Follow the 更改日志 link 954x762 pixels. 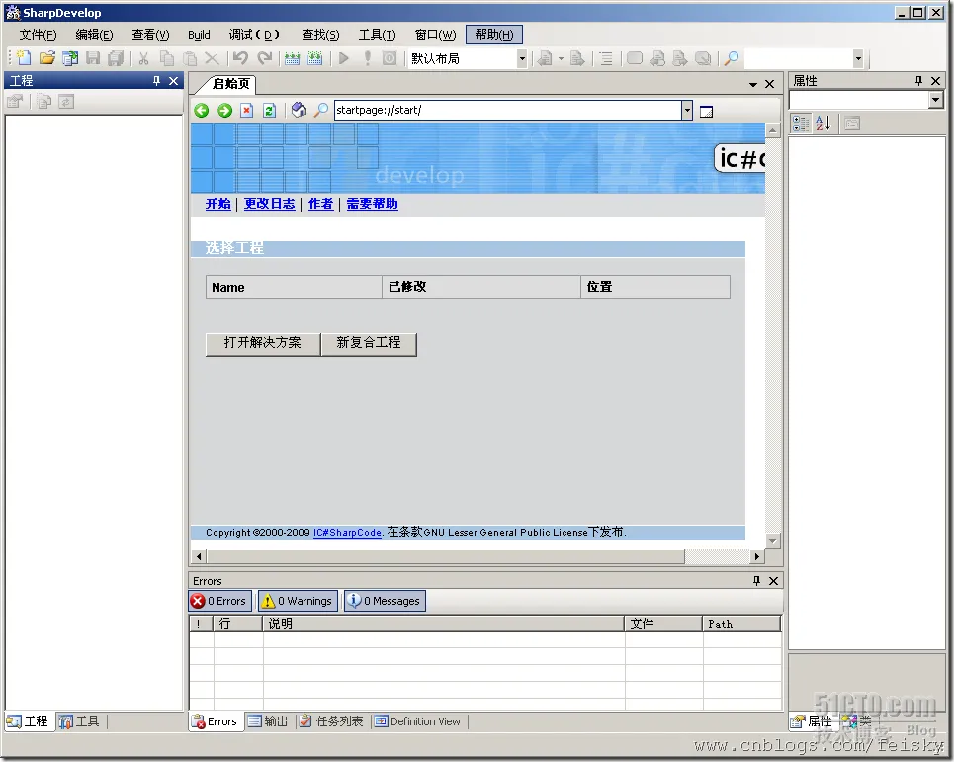[269, 204]
